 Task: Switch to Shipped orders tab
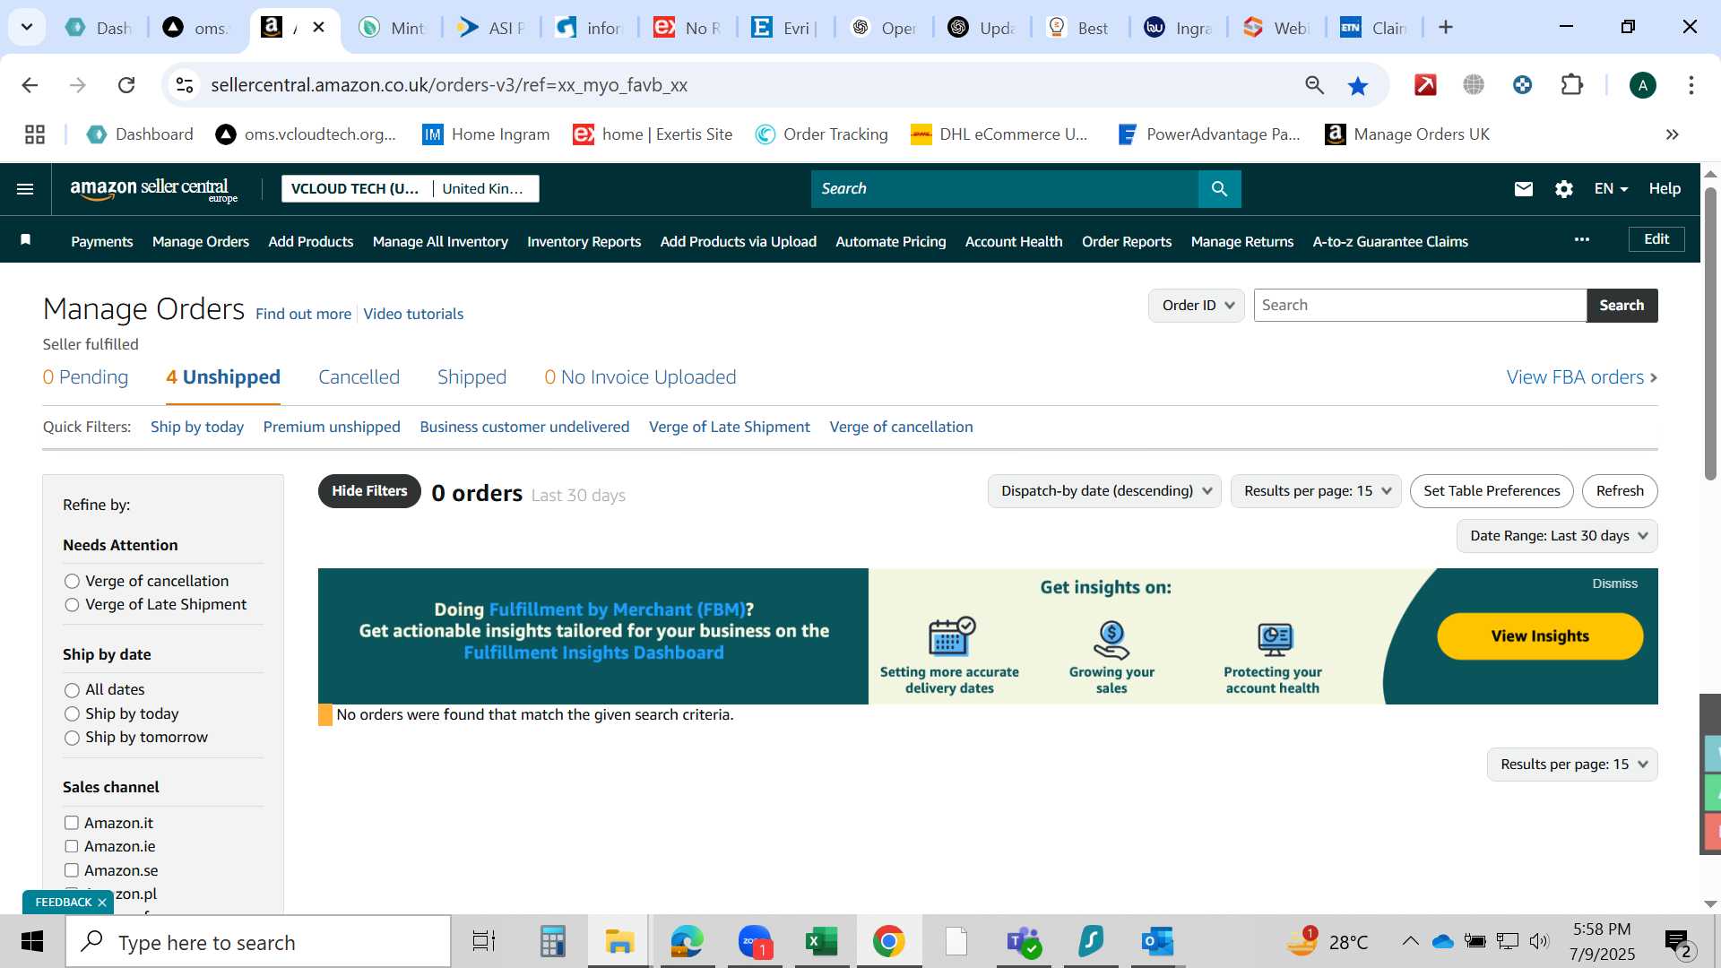pos(471,377)
